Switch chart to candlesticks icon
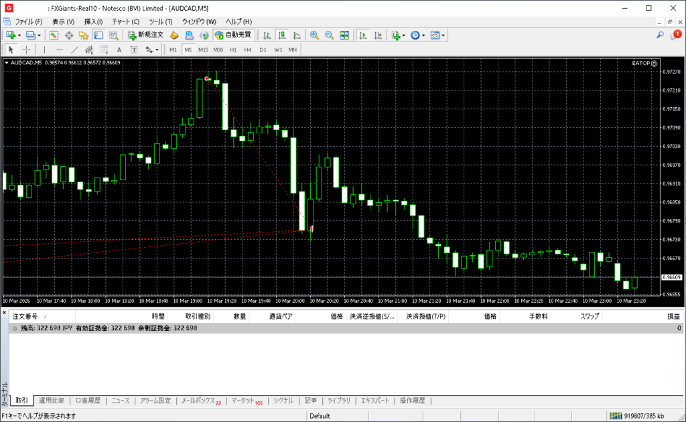 tap(282, 35)
